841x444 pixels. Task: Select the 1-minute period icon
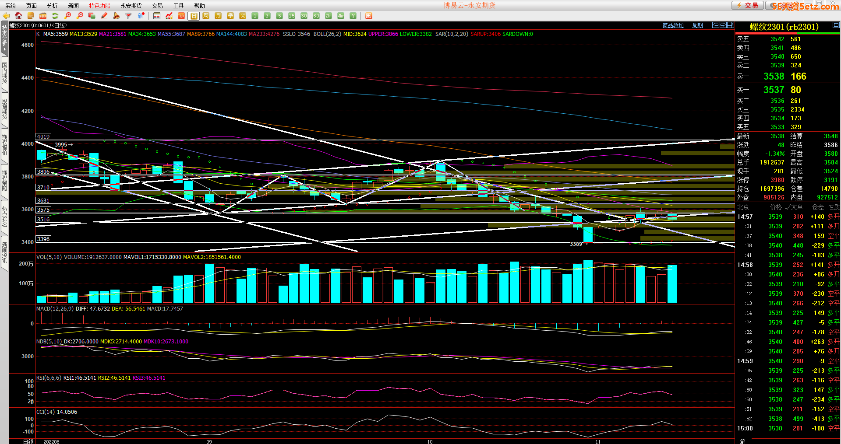(255, 16)
